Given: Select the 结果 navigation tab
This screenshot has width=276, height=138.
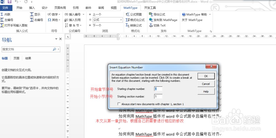Looking at the screenshot, I should [28, 58].
